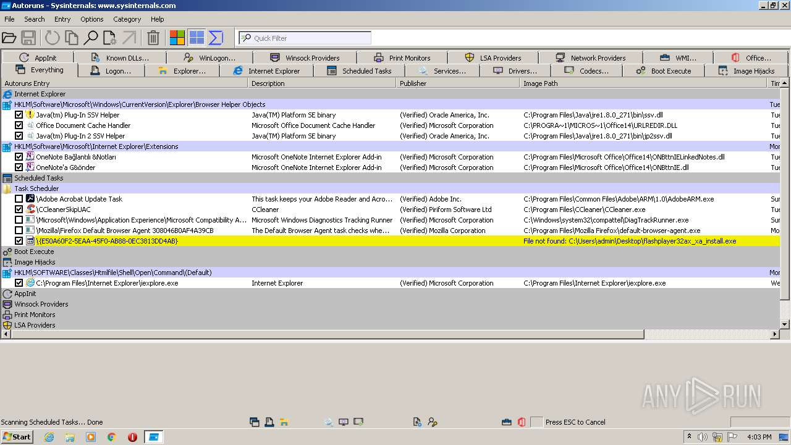Enable the Adobe Acrobat Update Task checkbox
This screenshot has height=445, width=791.
click(x=19, y=199)
